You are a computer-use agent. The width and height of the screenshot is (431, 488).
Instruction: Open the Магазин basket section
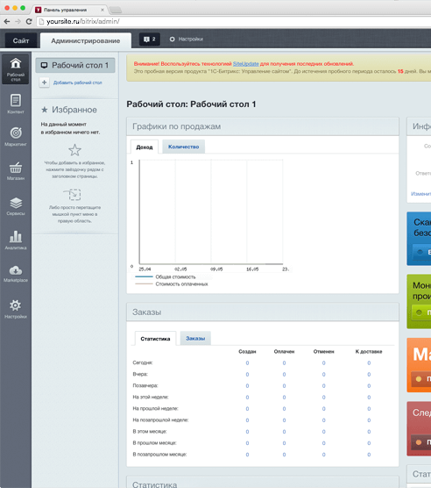(16, 171)
